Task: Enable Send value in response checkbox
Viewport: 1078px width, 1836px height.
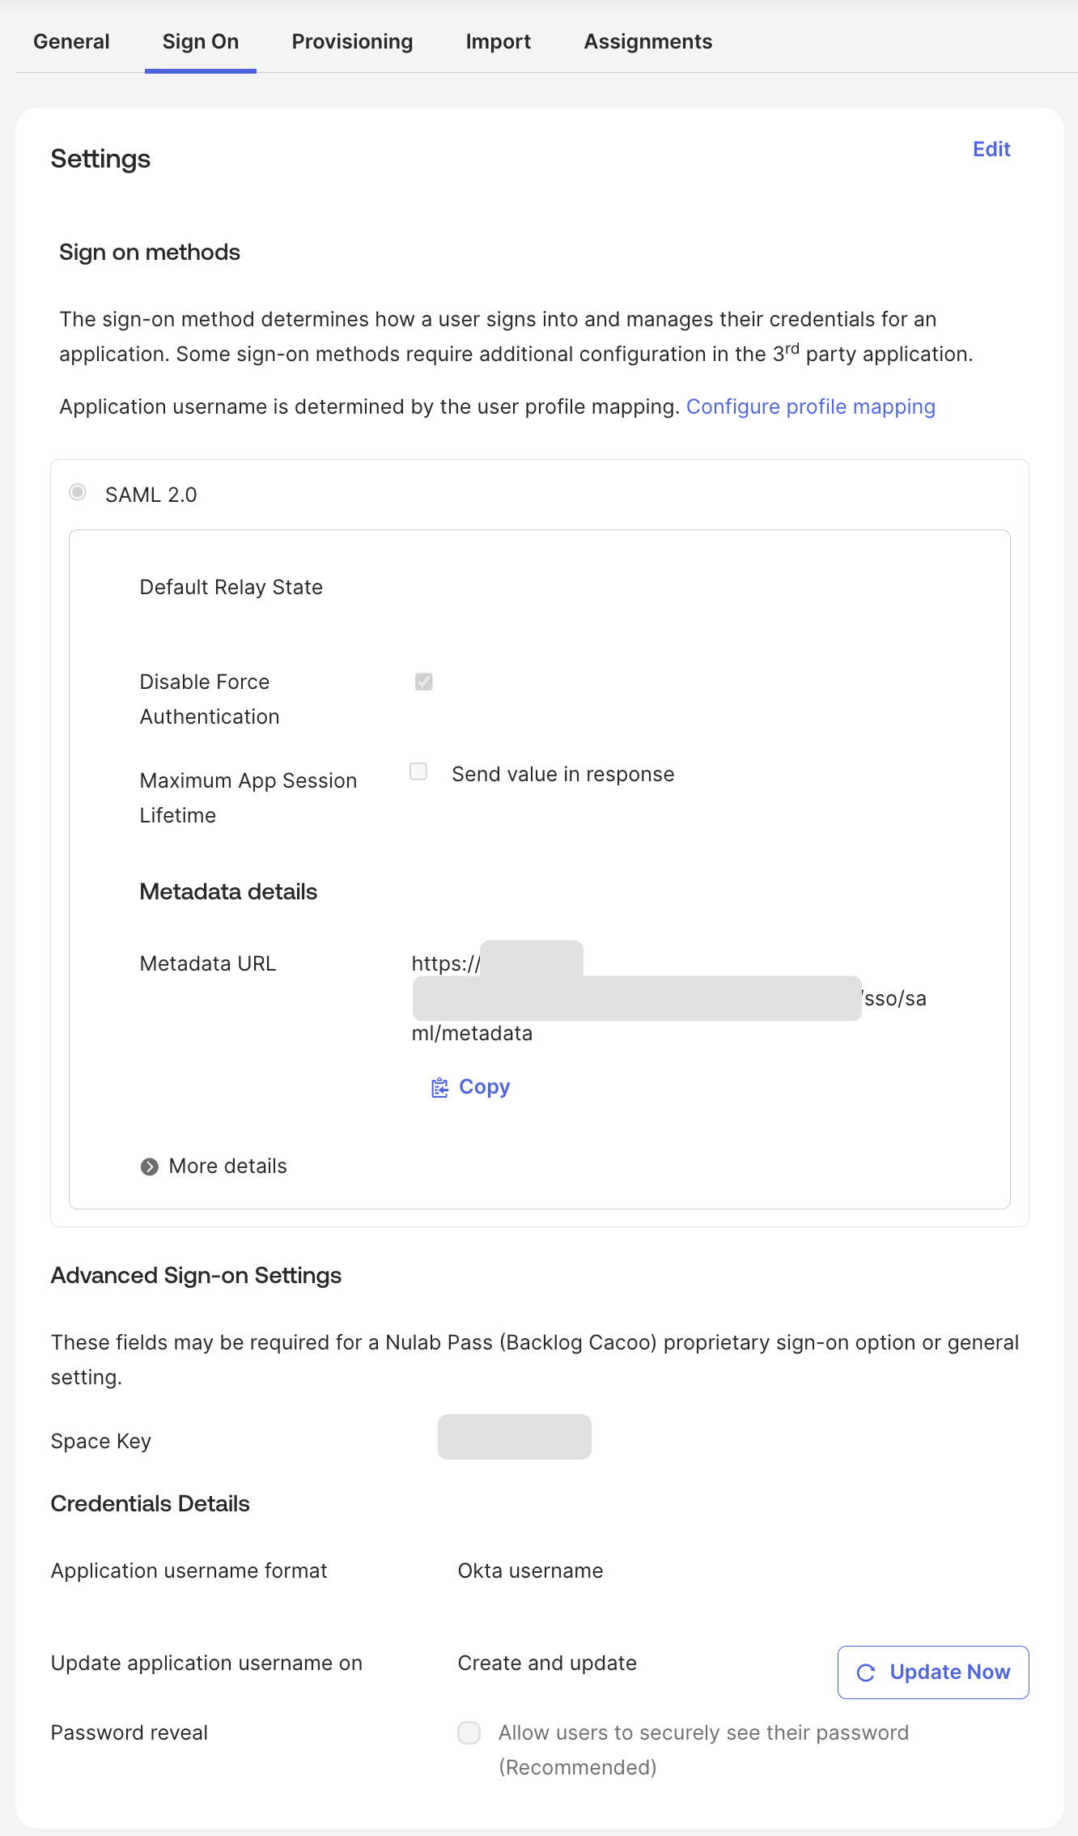Action: tap(418, 771)
